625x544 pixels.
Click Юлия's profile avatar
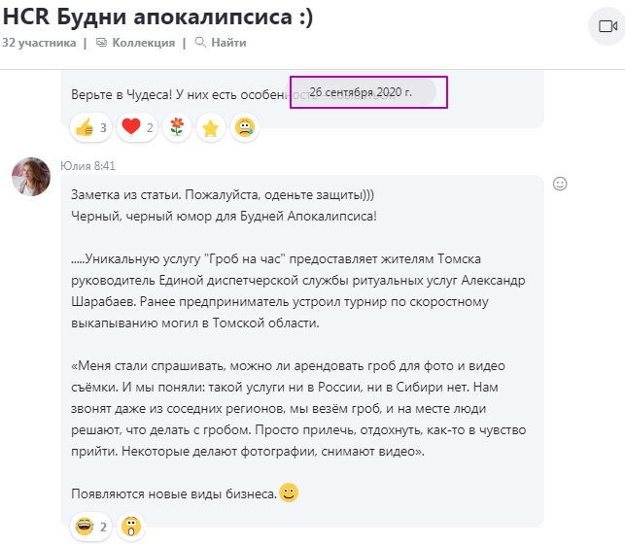[x=30, y=177]
